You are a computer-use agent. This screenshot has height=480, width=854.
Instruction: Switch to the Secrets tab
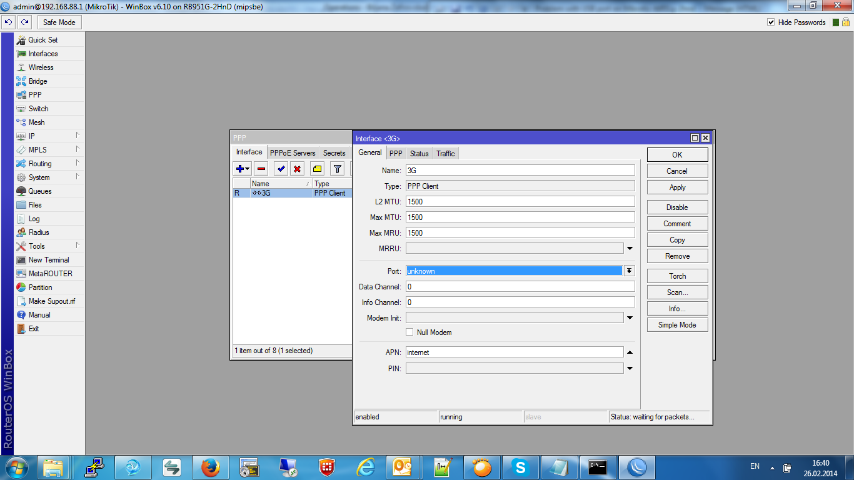click(334, 153)
